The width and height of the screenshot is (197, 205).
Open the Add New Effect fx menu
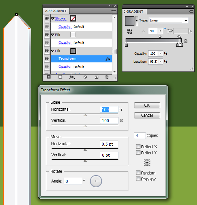(72, 77)
